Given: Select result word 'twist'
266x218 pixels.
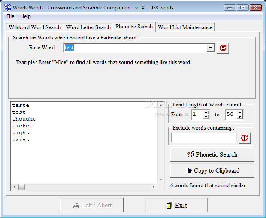Looking at the screenshot, I should (x=21, y=139).
